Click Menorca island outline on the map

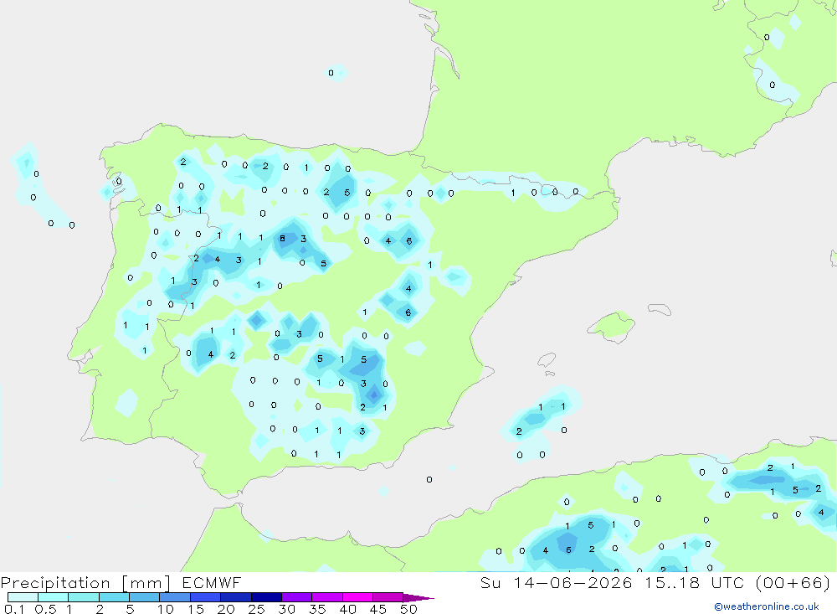pyautogui.click(x=660, y=309)
